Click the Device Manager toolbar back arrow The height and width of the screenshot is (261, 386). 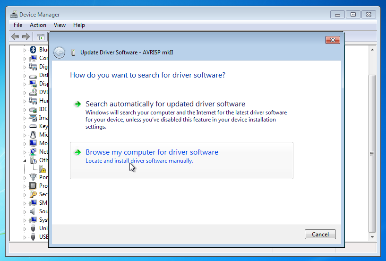tap(15, 37)
